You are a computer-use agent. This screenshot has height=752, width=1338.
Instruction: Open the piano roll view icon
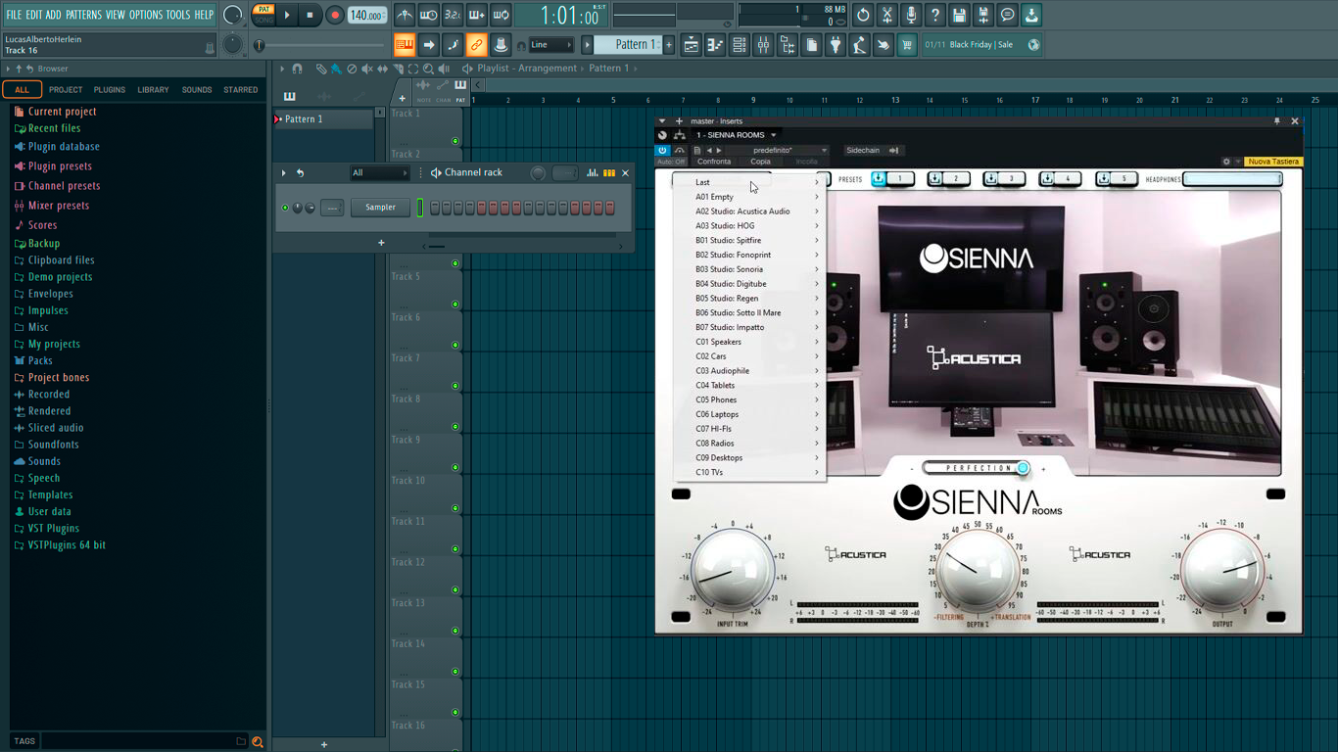tap(715, 45)
